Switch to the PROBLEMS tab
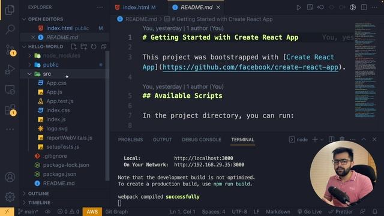 (130, 140)
